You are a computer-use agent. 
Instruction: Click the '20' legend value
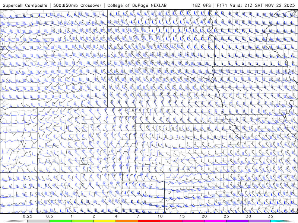(x=204, y=216)
